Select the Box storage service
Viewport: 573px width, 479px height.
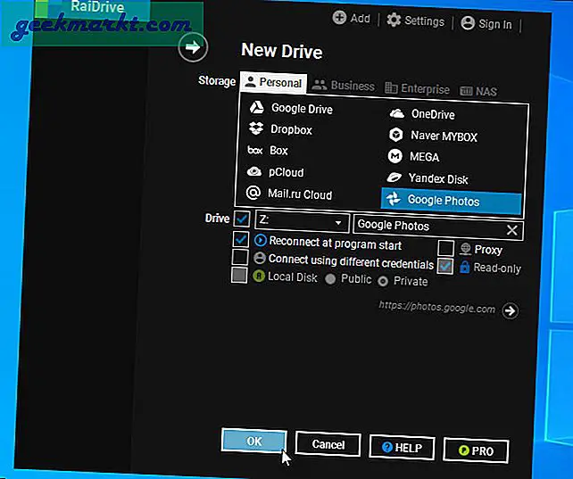coord(278,152)
